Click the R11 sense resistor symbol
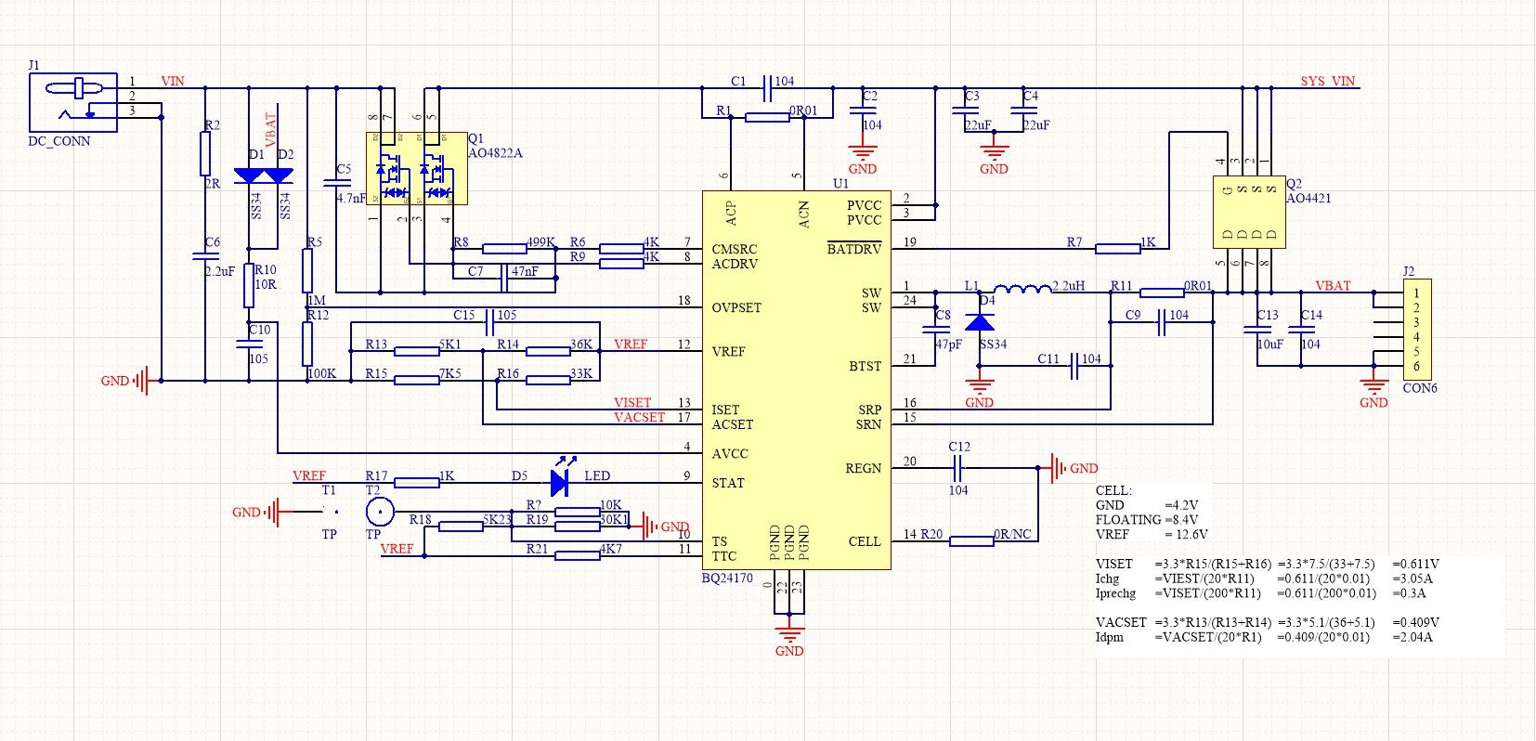The image size is (1536, 741). 1162,292
